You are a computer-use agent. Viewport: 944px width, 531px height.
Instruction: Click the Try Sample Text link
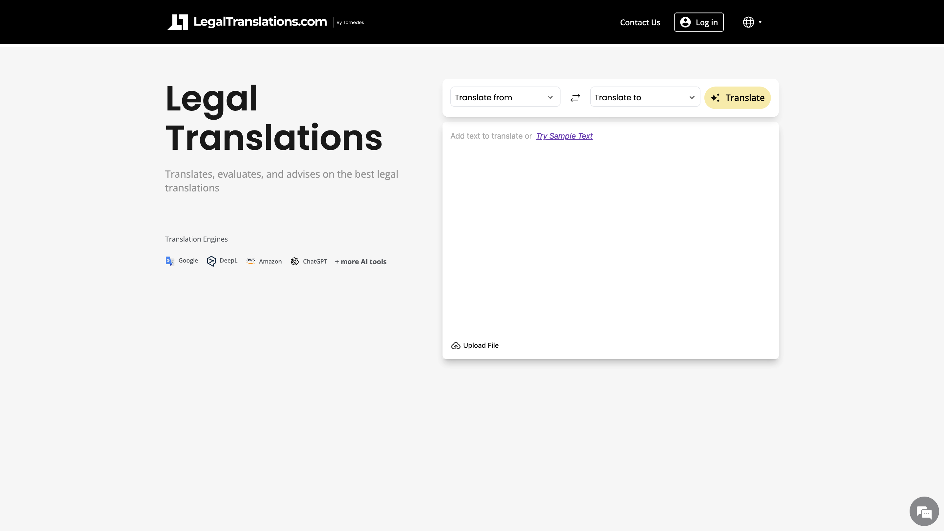[564, 136]
